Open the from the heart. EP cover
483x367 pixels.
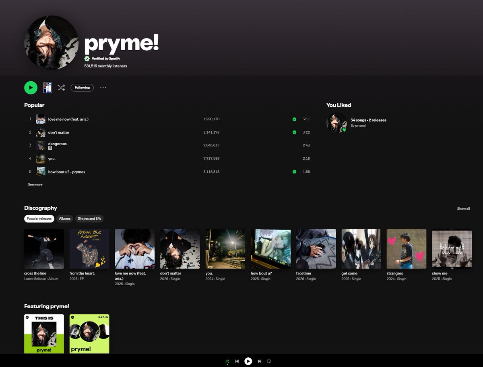pyautogui.click(x=89, y=249)
